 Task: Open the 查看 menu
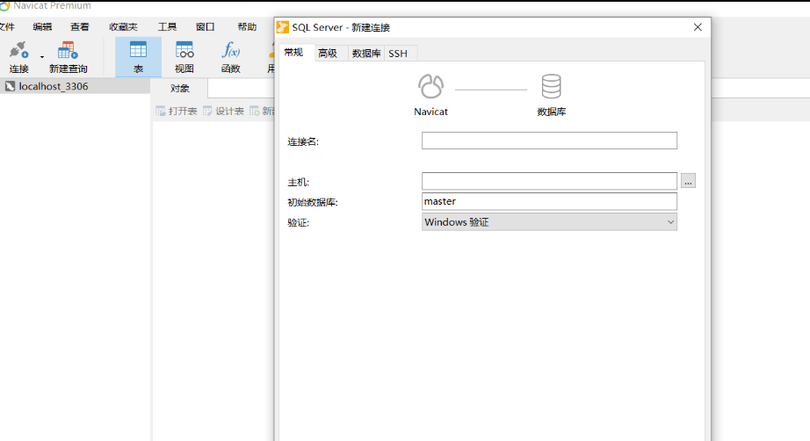coord(80,27)
